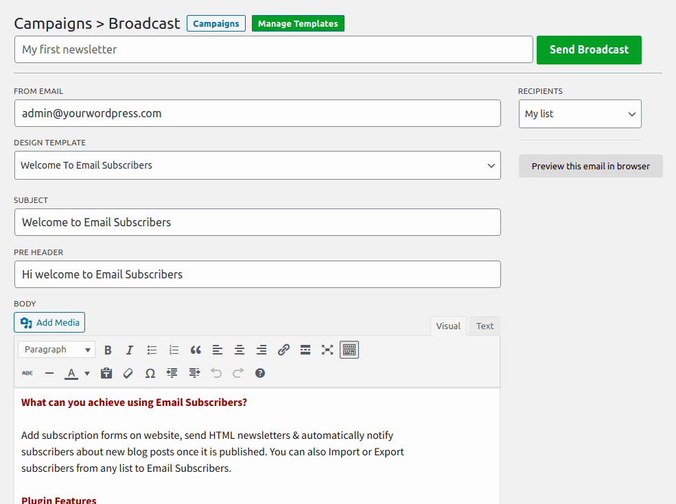The width and height of the screenshot is (676, 504).
Task: Apply strikethrough formatting
Action: pyautogui.click(x=27, y=373)
